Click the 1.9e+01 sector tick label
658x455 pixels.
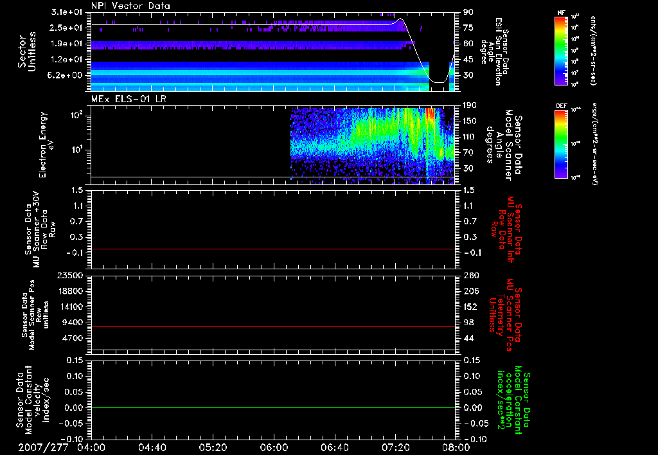pos(67,44)
